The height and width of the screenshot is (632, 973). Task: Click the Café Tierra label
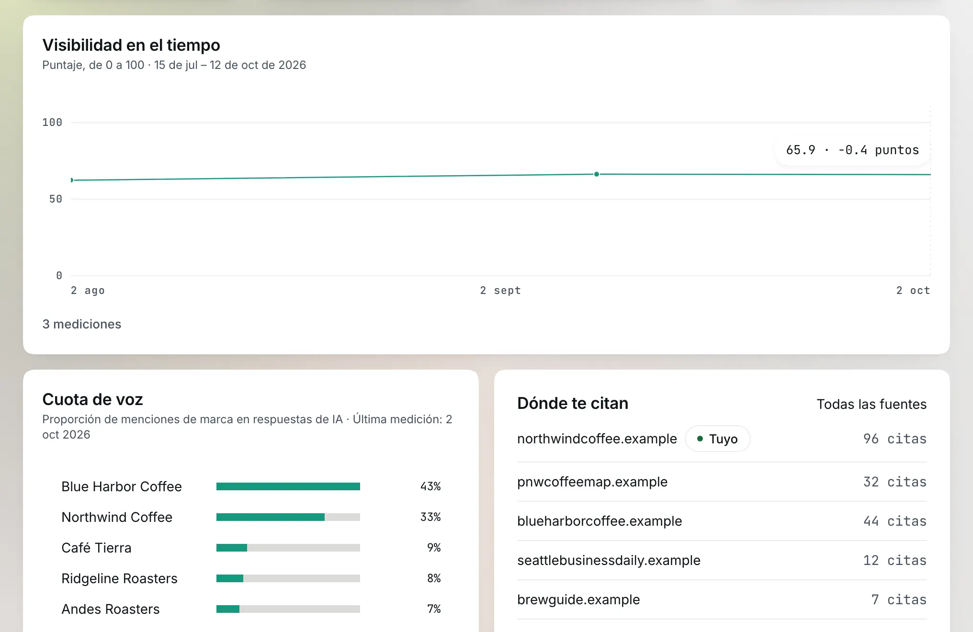tap(96, 548)
